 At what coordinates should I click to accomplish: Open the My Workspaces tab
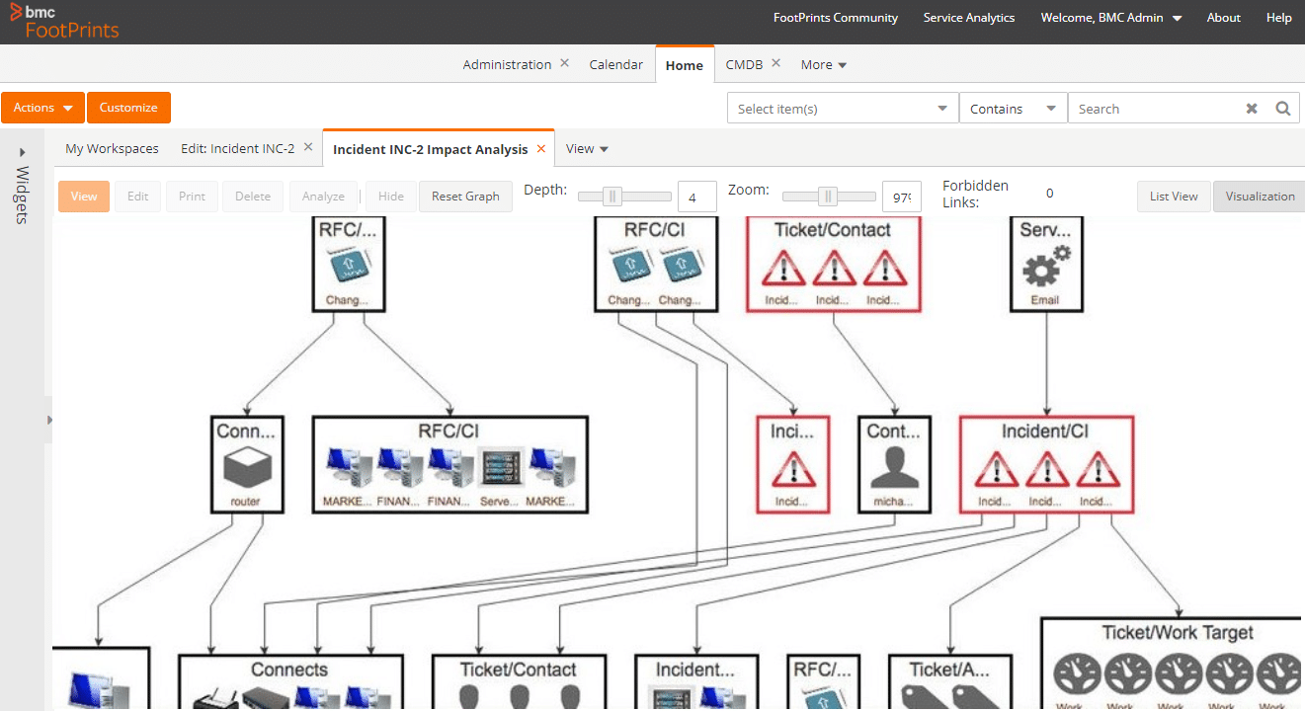point(112,148)
